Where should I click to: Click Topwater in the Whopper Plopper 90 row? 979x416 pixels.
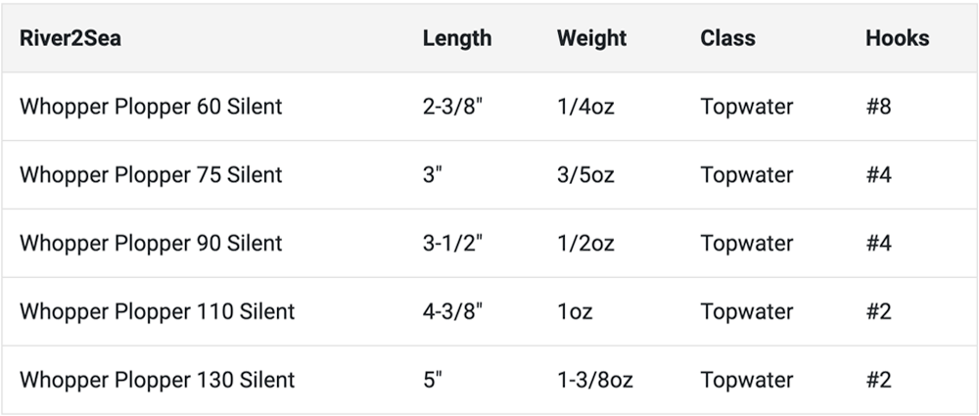[746, 243]
